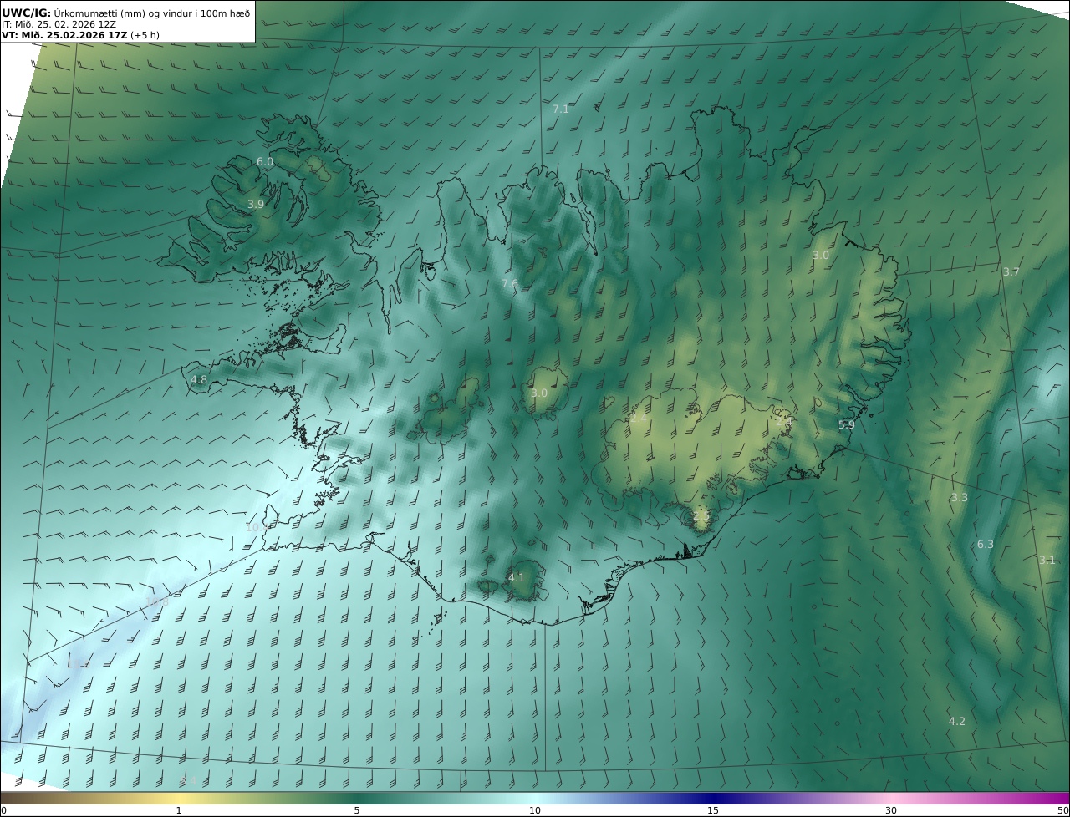Click the VT valid time 17Z line

point(80,35)
